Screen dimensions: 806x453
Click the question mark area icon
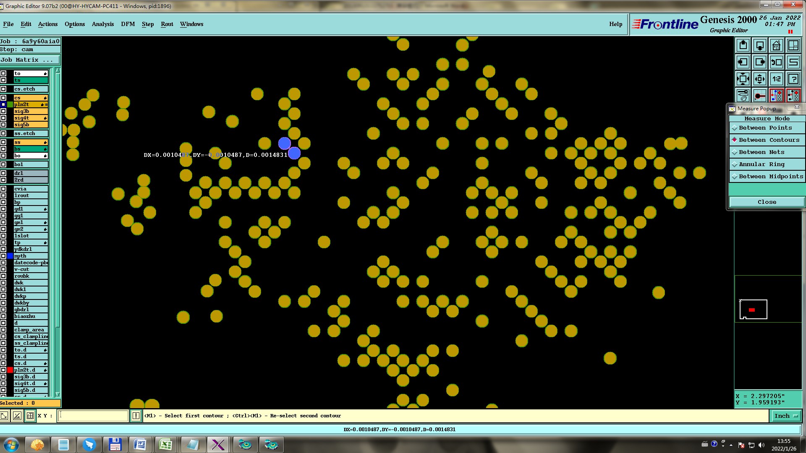coord(793,79)
